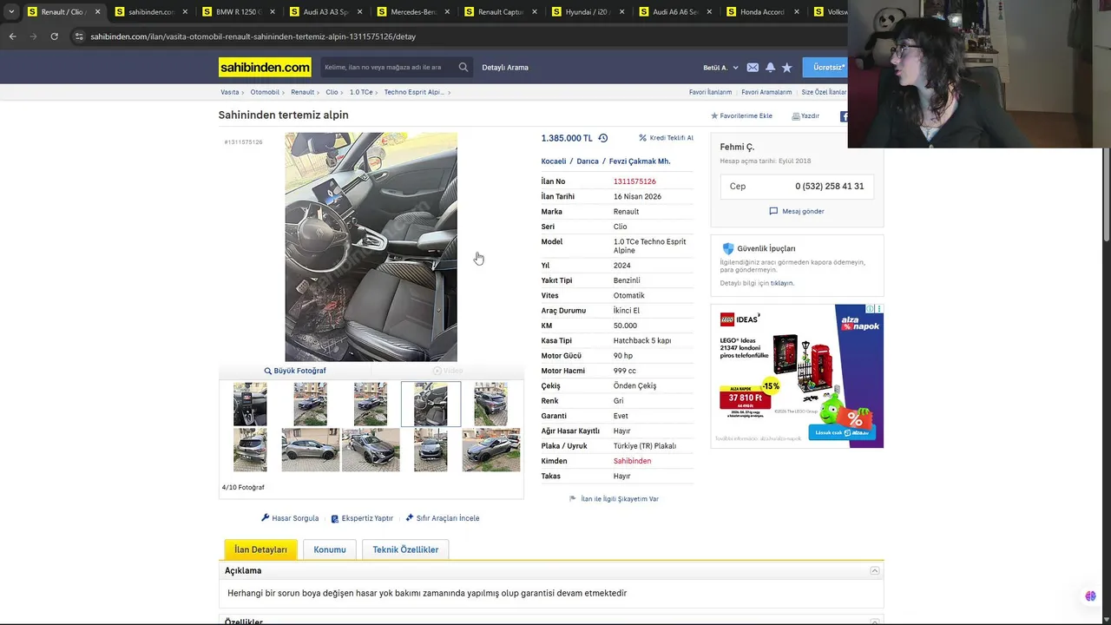The height and width of the screenshot is (625, 1111).
Task: Switch to the Mercedes-Benz tab
Action: pyautogui.click(x=412, y=12)
